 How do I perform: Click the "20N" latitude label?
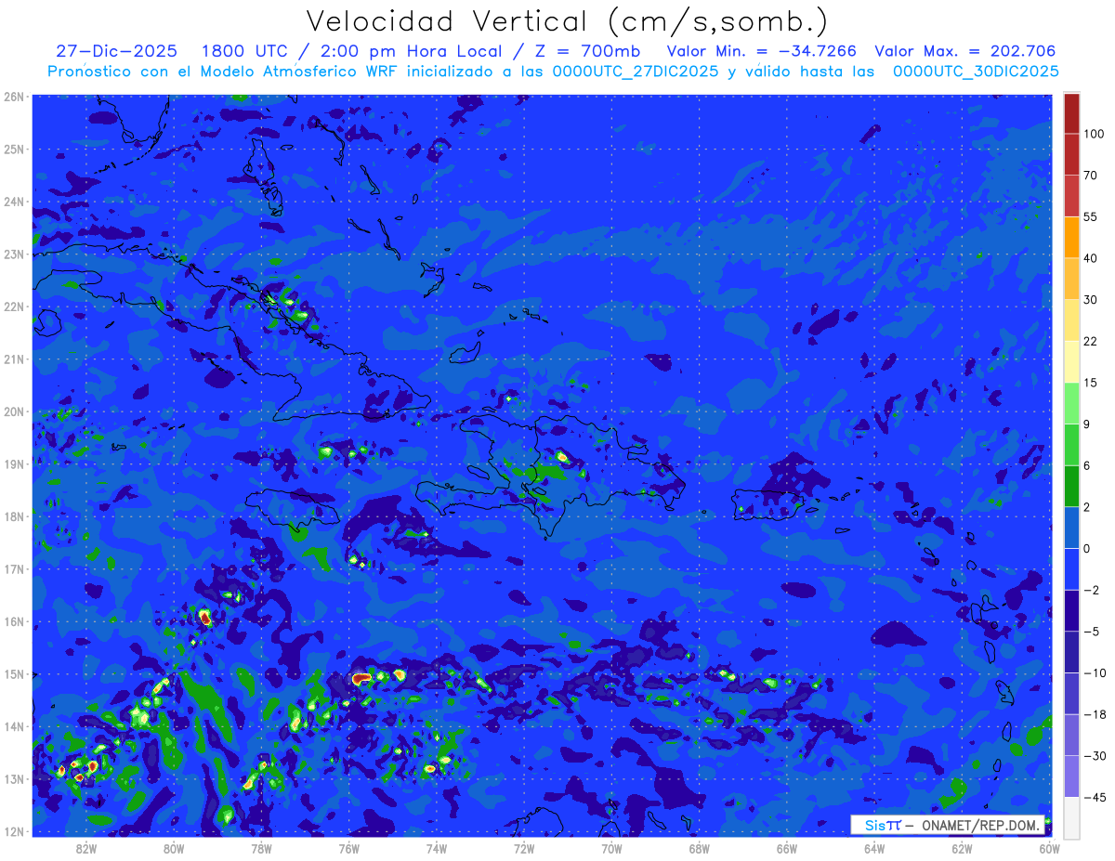tap(14, 411)
